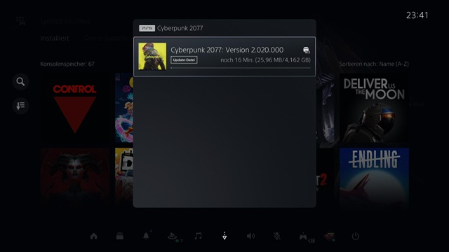Open the Music note icon
This screenshot has height=252, width=449.
click(x=198, y=236)
